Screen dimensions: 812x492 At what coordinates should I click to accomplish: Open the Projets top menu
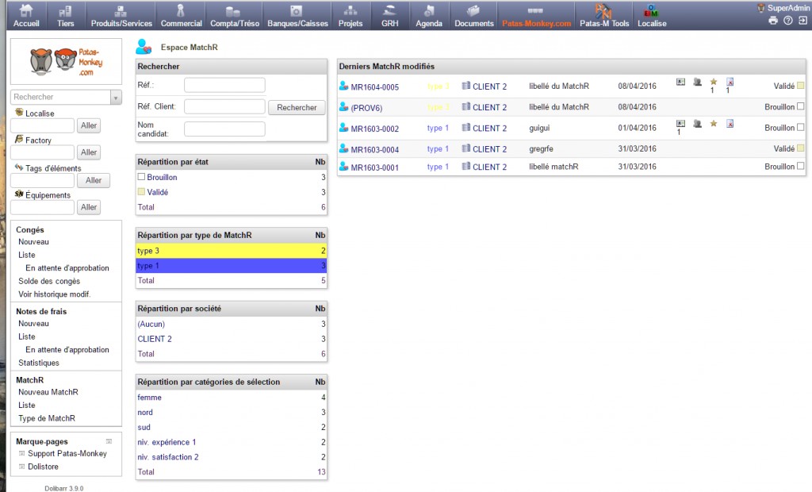pyautogui.click(x=350, y=15)
